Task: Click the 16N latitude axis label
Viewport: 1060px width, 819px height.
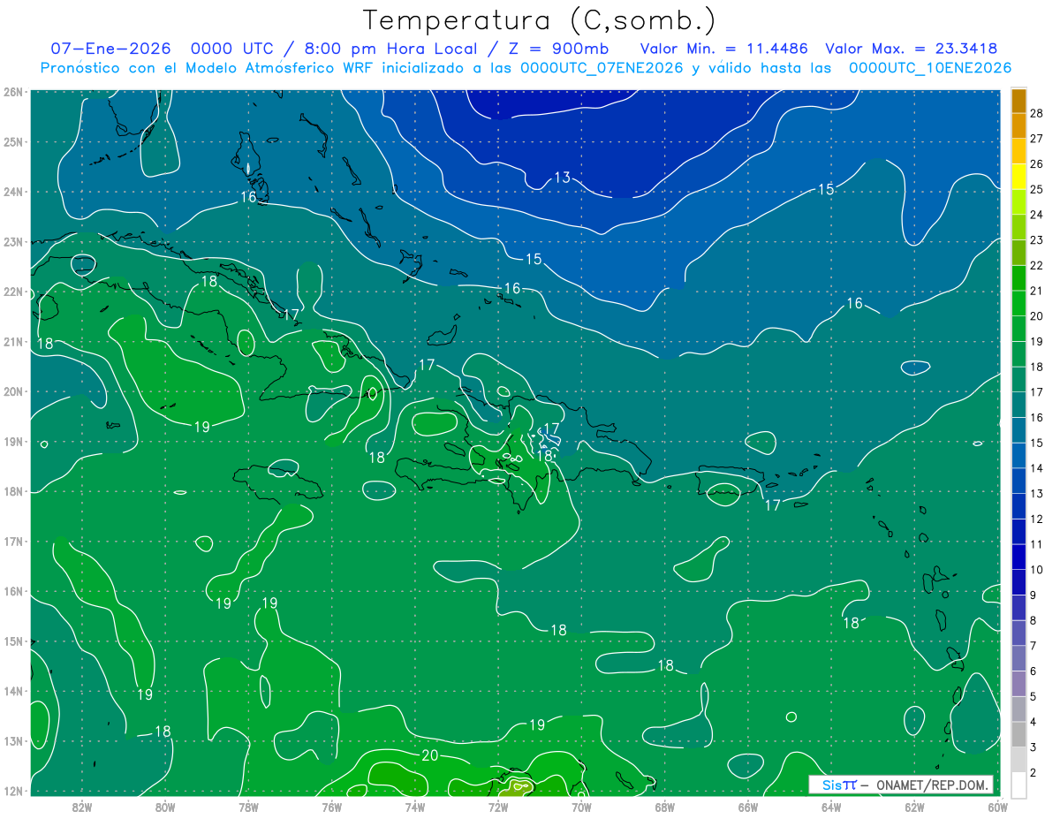Action: 13,591
